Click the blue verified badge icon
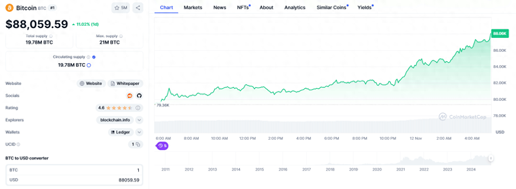Image resolution: width=516 pixels, height=189 pixels. pyautogui.click(x=94, y=57)
